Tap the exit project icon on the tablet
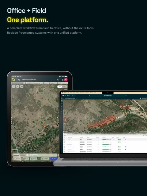The width and height of the screenshot is (147, 196). point(19,80)
